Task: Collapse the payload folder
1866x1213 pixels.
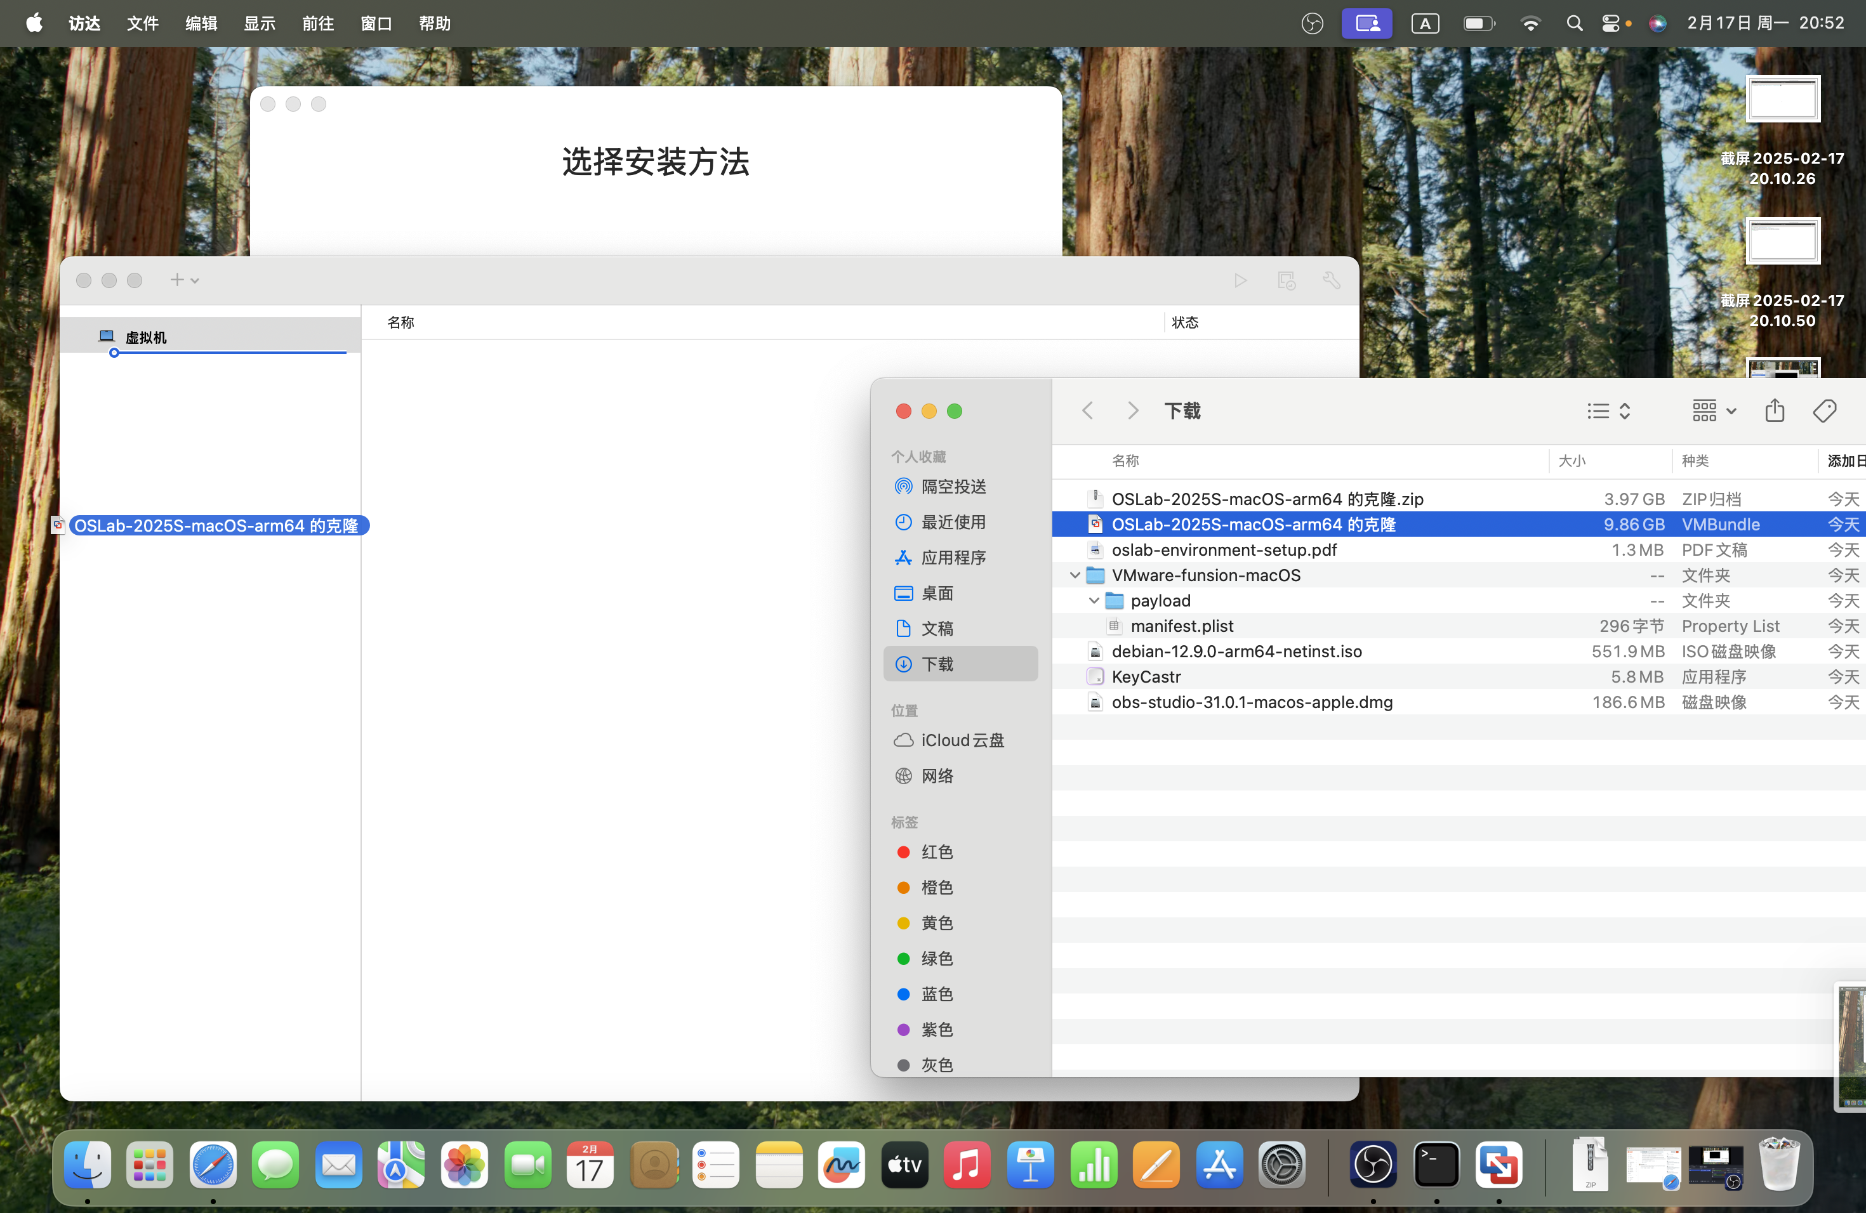Action: 1094,601
